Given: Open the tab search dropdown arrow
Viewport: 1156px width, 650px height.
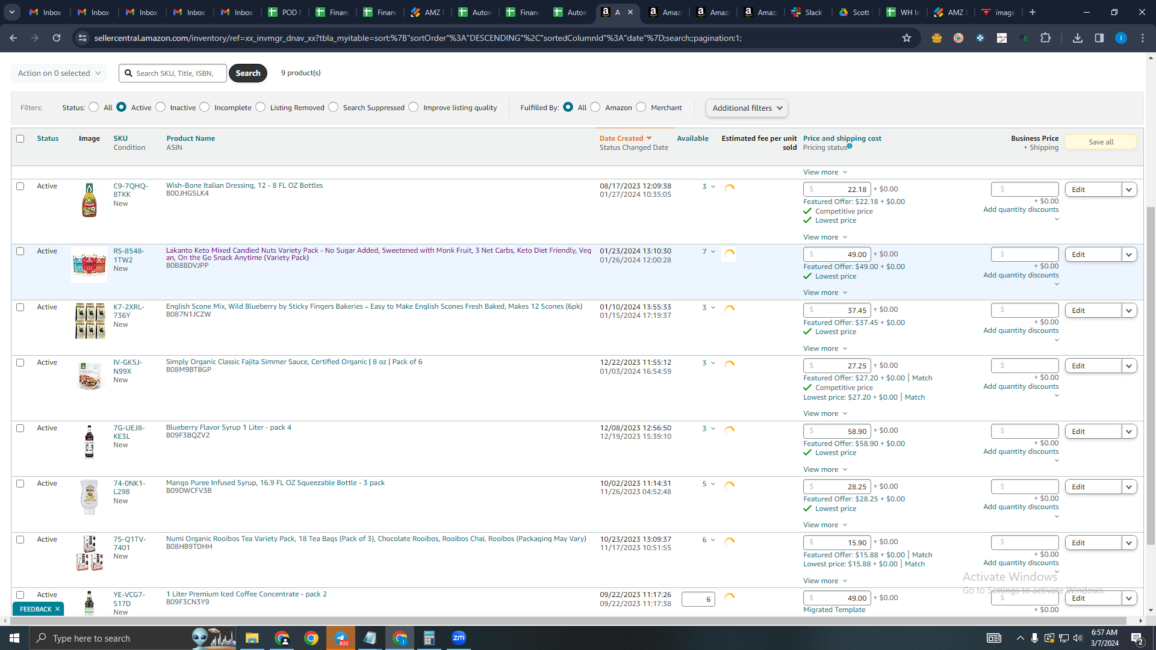Looking at the screenshot, I should [12, 12].
